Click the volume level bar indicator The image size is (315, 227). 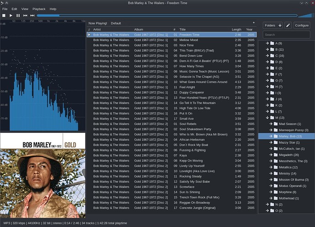[306, 16]
